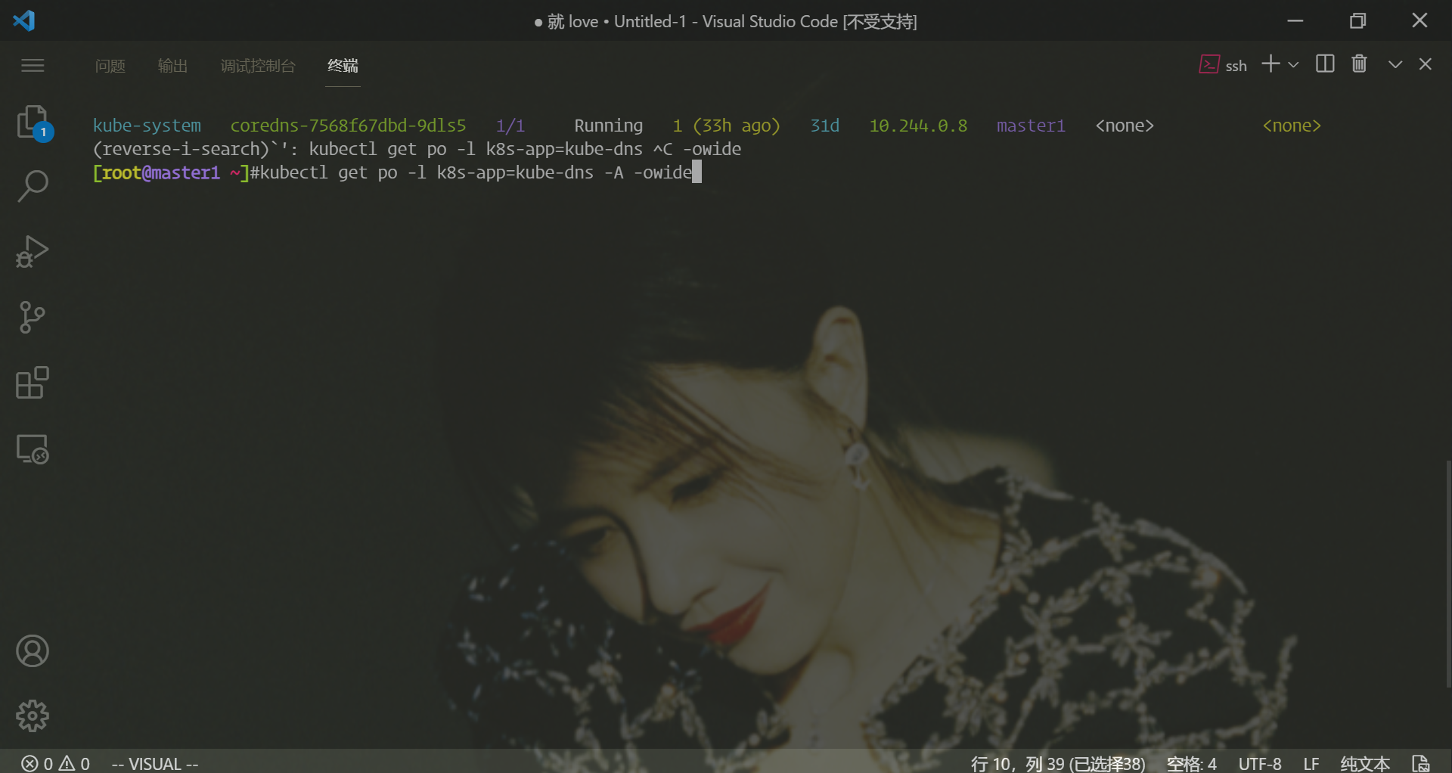Open the Explorer view in the activity bar
The width and height of the screenshot is (1452, 773).
pyautogui.click(x=33, y=123)
